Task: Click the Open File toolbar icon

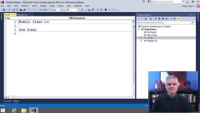Action: tap(17, 10)
